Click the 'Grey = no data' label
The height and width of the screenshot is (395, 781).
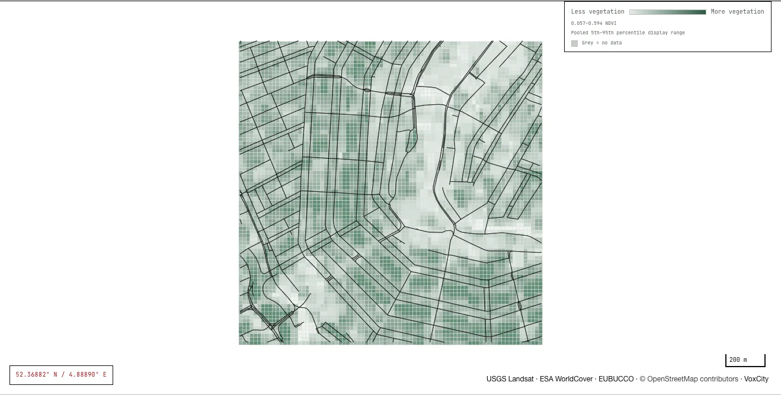click(x=601, y=43)
